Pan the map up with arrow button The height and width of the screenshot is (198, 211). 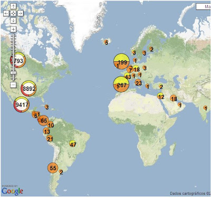point(13,6)
